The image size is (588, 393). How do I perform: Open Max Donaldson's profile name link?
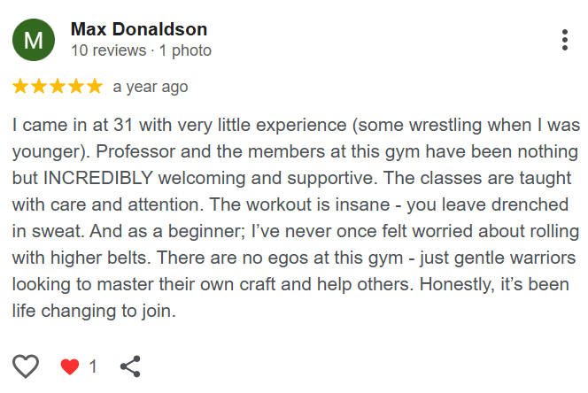click(138, 28)
